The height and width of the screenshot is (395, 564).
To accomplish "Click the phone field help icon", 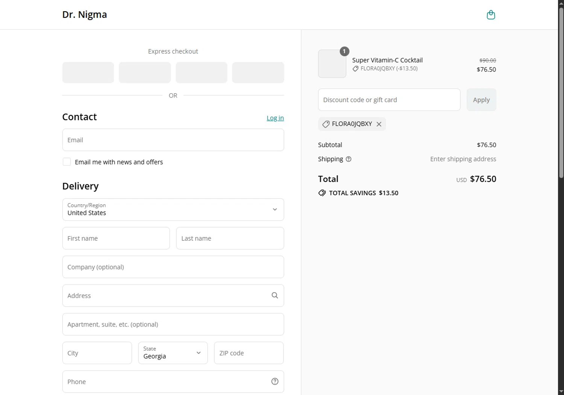I will pyautogui.click(x=275, y=381).
